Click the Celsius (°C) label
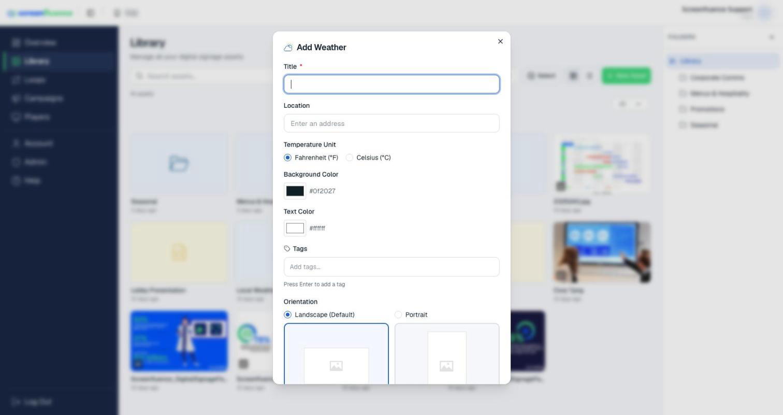783x415 pixels. click(x=373, y=158)
